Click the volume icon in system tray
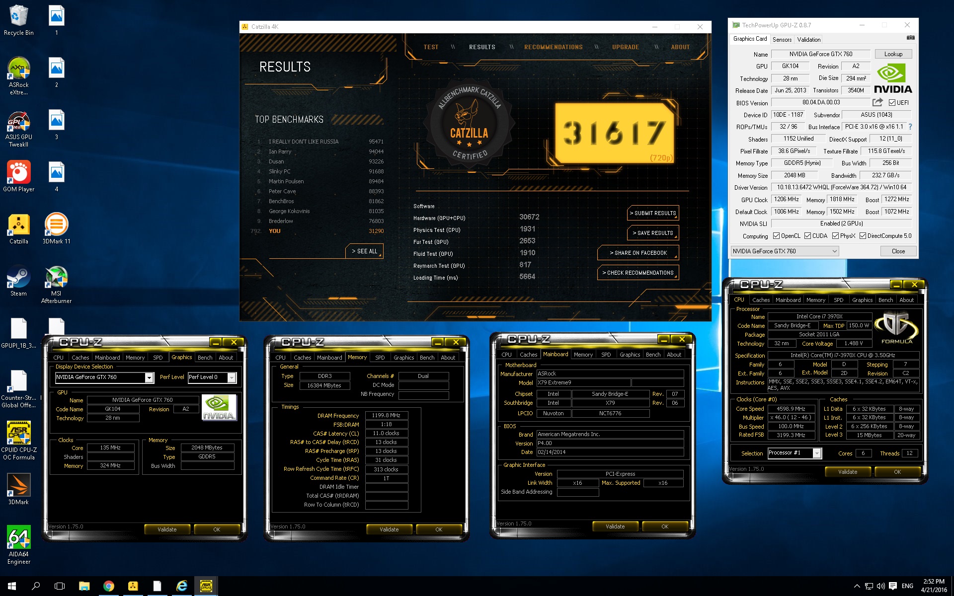Viewport: 954px width, 596px height. point(880,586)
